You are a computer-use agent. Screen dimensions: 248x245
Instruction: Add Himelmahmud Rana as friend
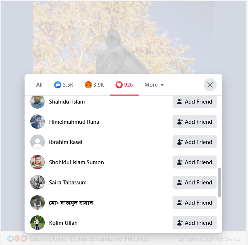(195, 122)
